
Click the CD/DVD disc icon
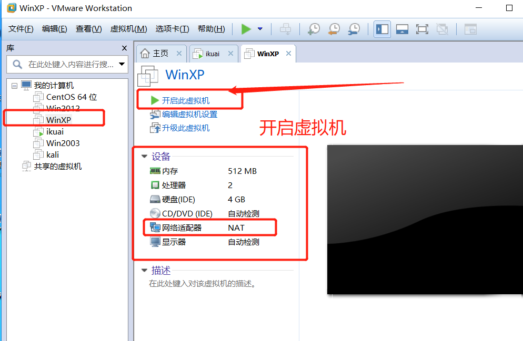(x=155, y=213)
